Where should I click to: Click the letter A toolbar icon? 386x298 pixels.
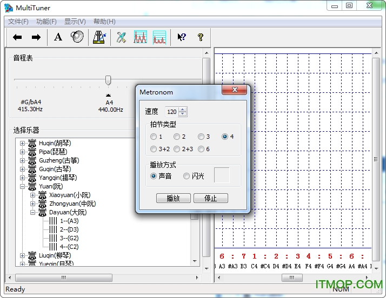point(58,37)
